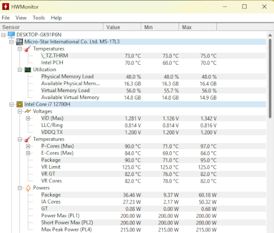The image size is (274, 233).
Task: Expand the VID (Max) entry
Action: (28, 119)
